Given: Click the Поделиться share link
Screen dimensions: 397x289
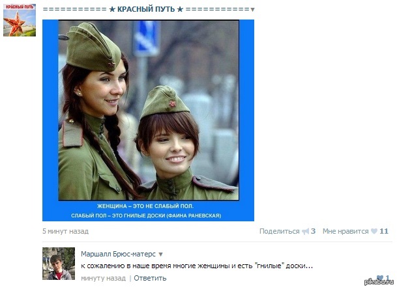Looking at the screenshot, I should click(x=280, y=231).
